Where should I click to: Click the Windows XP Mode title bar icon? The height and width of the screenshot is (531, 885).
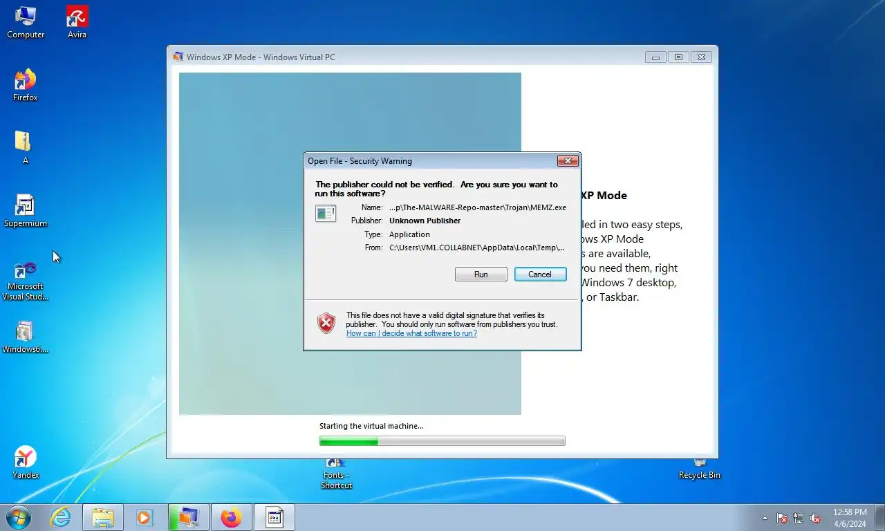tap(178, 57)
